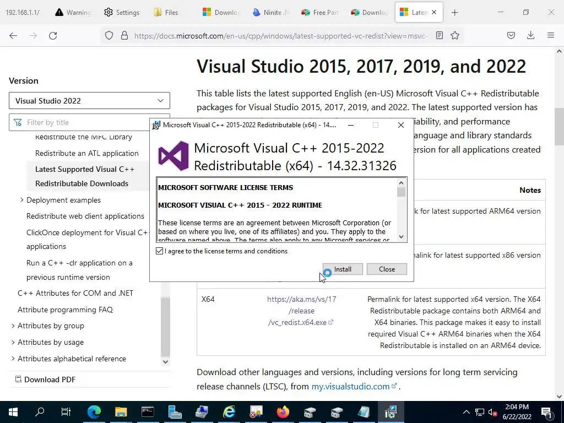Open the Firefox hamburger application menu
The image size is (564, 423).
(x=551, y=35)
